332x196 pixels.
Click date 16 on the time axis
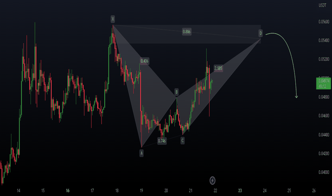[68, 191]
